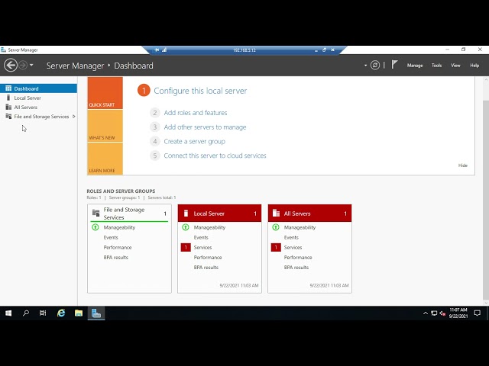Open the Tools menu

tap(436, 66)
